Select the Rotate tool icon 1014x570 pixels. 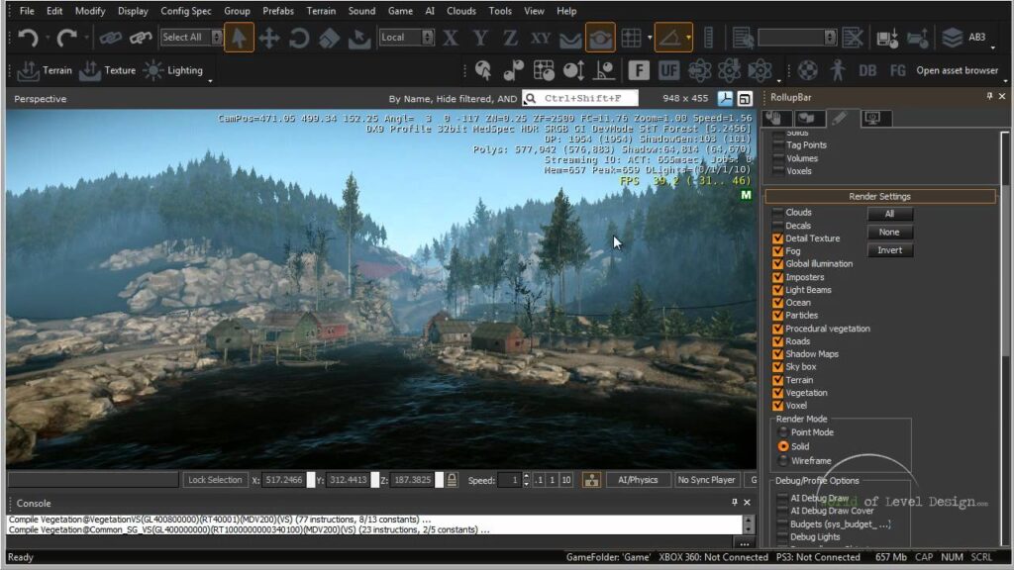point(299,38)
